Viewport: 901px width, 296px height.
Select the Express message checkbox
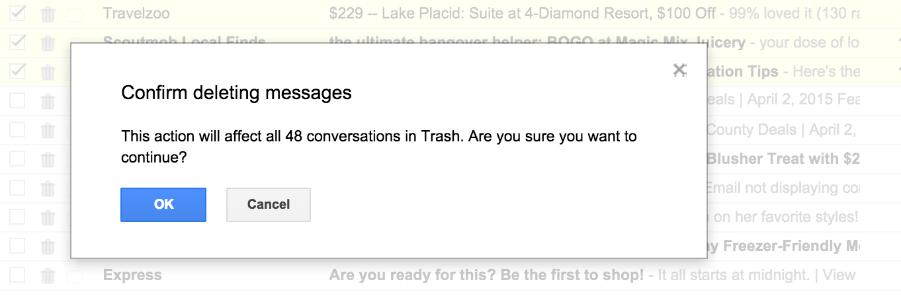pyautogui.click(x=18, y=275)
